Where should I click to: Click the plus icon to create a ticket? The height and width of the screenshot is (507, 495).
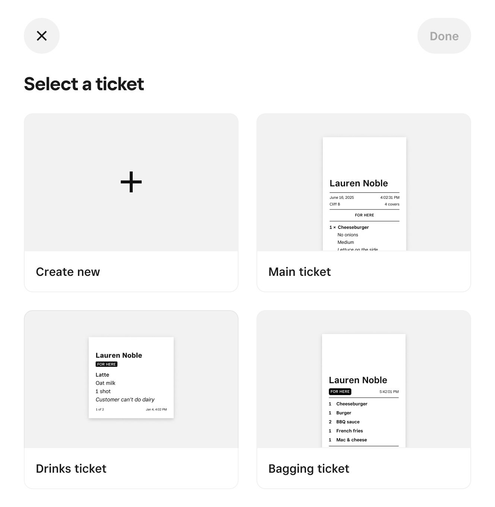131,182
